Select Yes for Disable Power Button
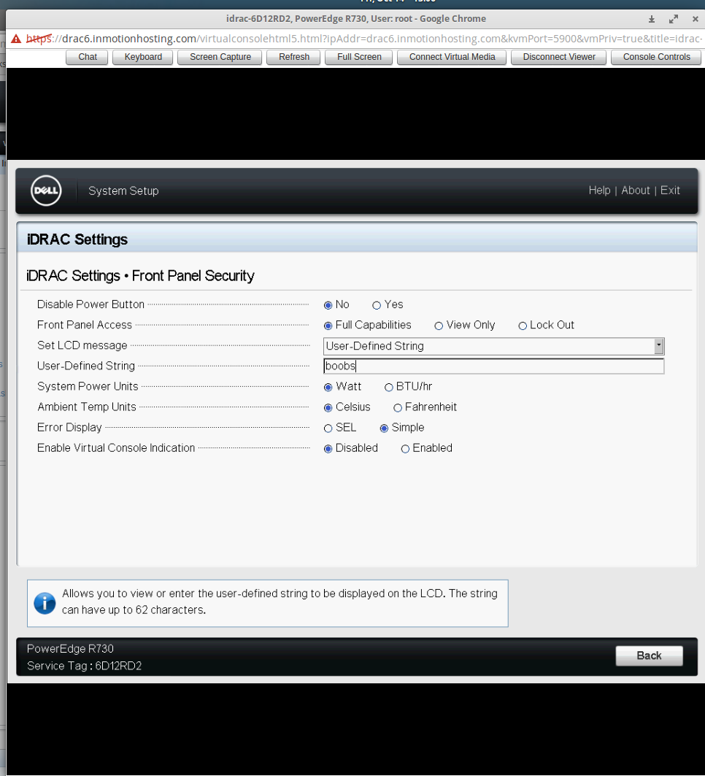This screenshot has width=705, height=776. tap(377, 305)
